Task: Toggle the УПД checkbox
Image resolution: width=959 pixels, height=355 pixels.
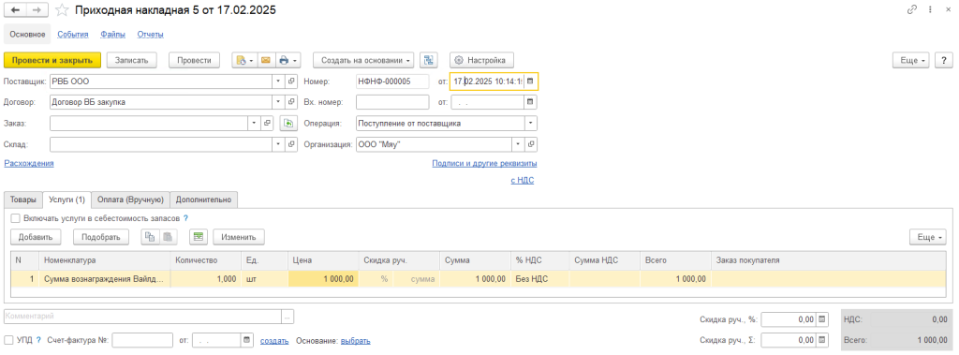Action: pos(8,340)
